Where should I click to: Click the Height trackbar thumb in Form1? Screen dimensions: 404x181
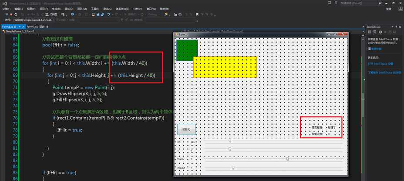pyautogui.click(x=233, y=168)
